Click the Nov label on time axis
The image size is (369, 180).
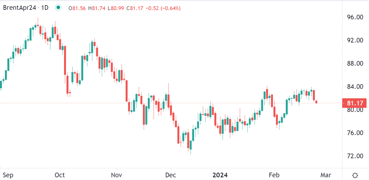[x=117, y=175]
